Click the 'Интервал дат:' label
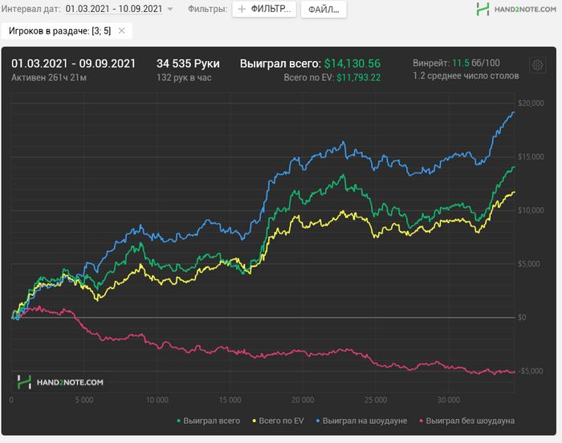Screen dimensions: 562x443 point(31,9)
